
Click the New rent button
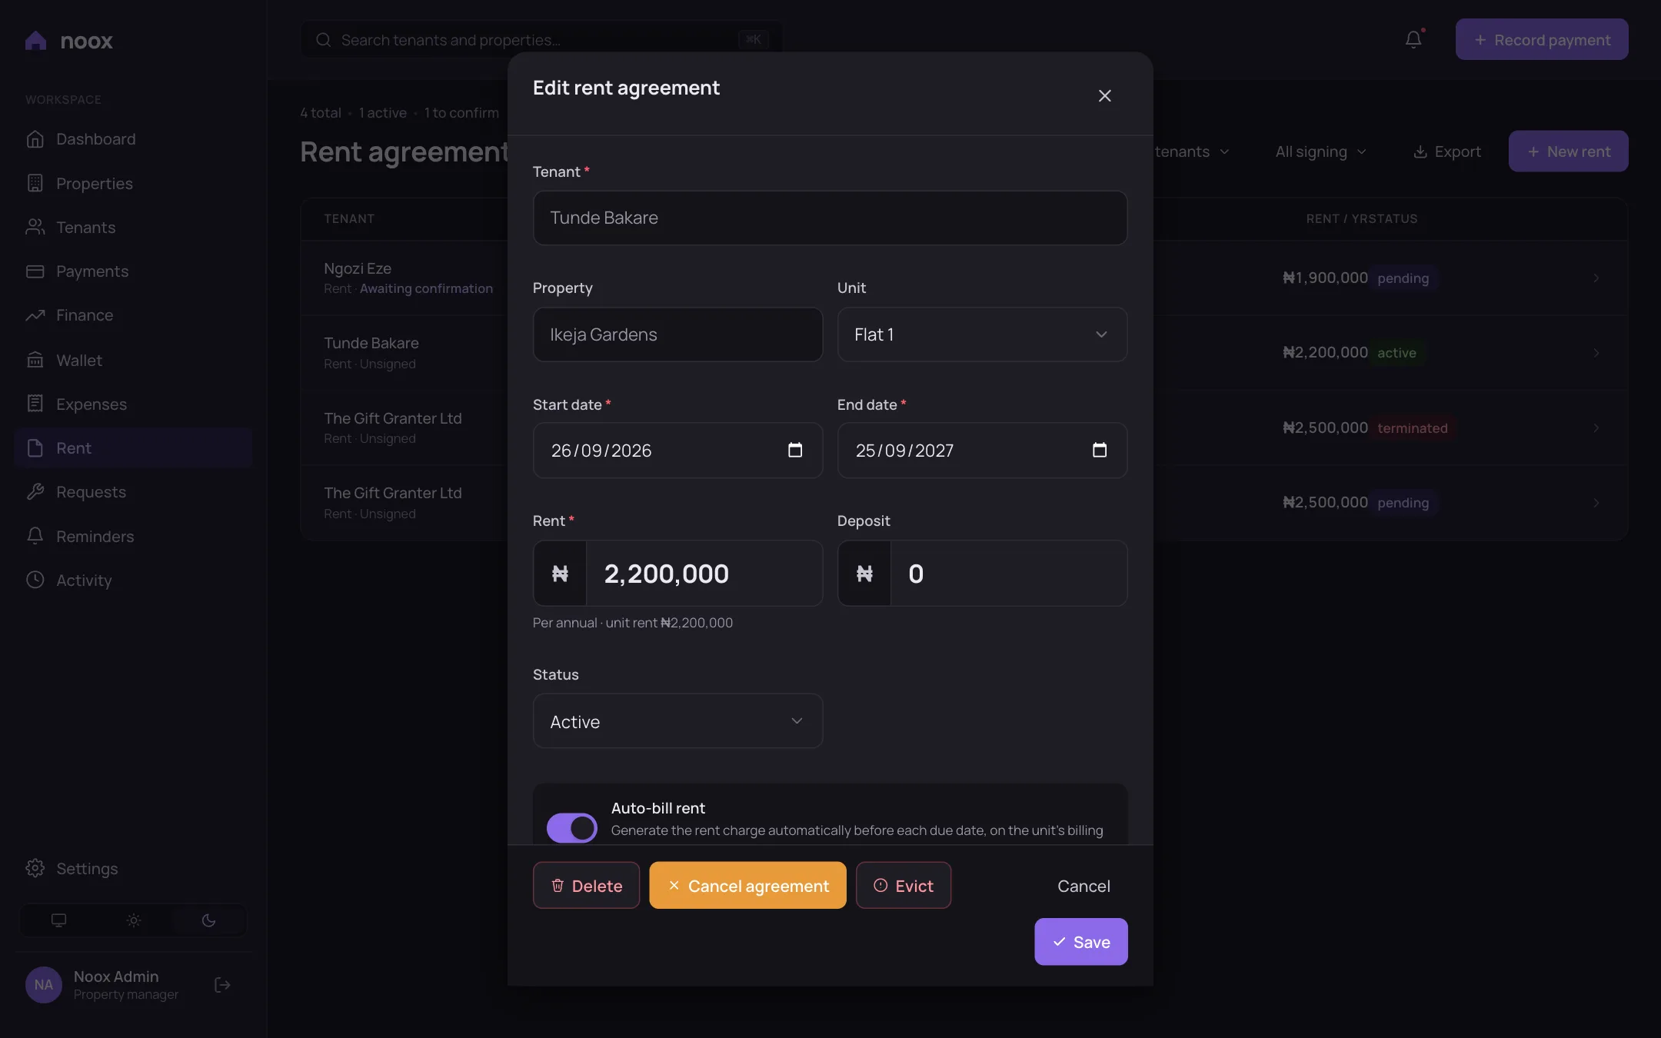click(x=1568, y=151)
